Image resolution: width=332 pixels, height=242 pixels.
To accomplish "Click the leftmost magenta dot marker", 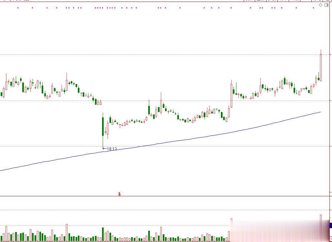I will 18,8.
